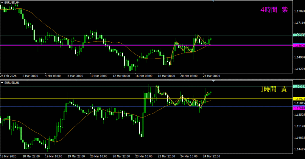The width and height of the screenshot is (305, 159).
Task: Click the chart shift triangle on H1 chart
Action: [x=213, y=81]
